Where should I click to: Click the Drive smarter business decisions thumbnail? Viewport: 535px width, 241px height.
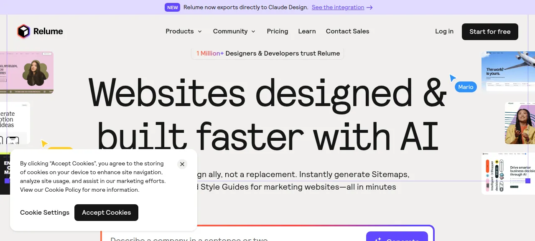[x=508, y=173]
